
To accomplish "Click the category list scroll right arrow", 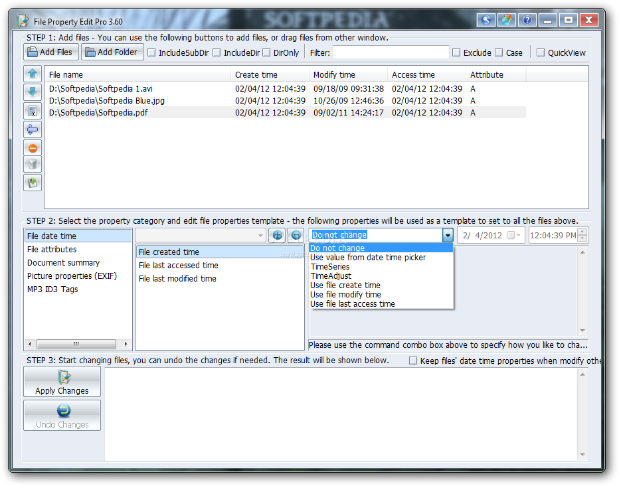I will [x=126, y=344].
